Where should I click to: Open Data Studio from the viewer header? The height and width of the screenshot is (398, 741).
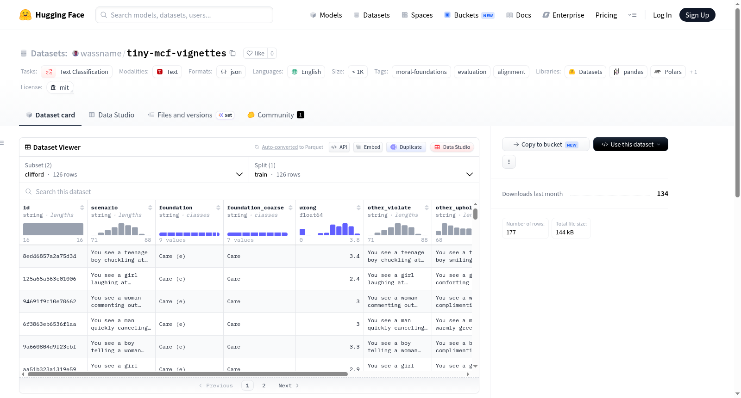(452, 147)
